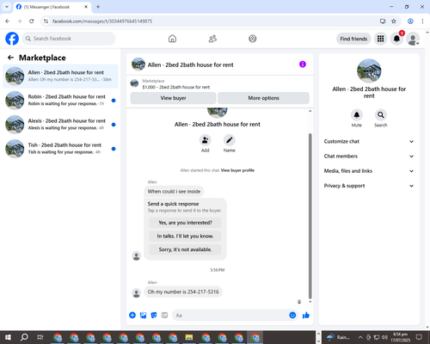Click the View buyer button
Viewport: 430px width, 344px height.
(x=173, y=98)
